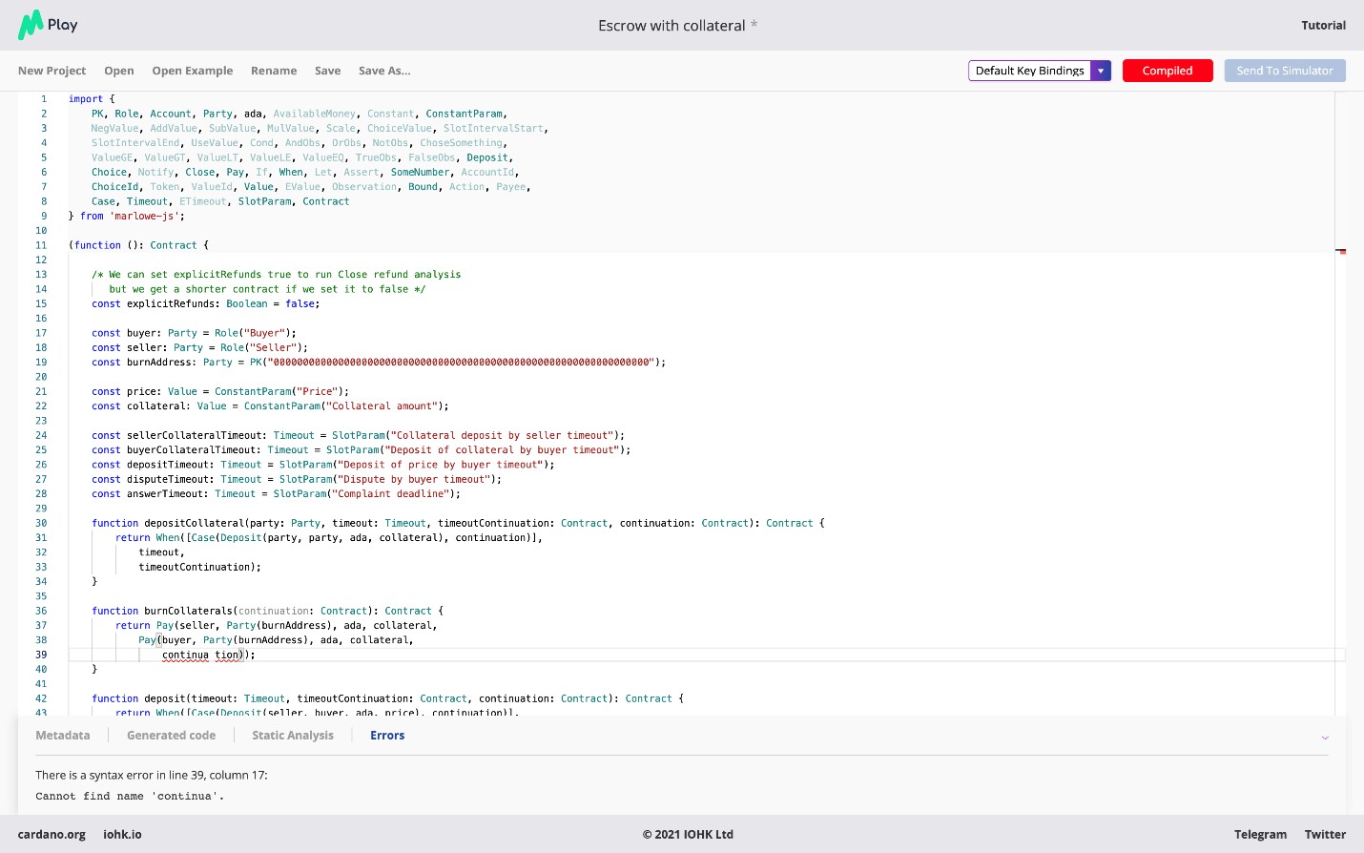Click the "Price" string in line 21
This screenshot has width=1364, height=853.
tap(317, 392)
